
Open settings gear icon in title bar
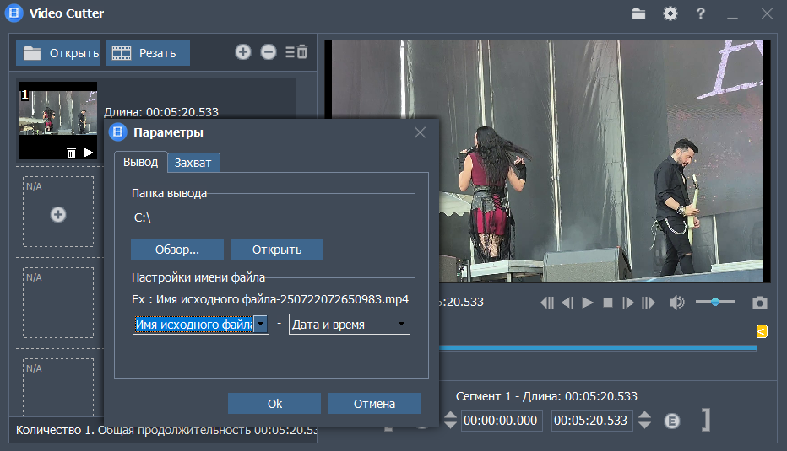click(x=670, y=13)
